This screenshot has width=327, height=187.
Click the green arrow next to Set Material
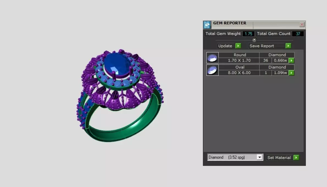pyautogui.click(x=296, y=157)
